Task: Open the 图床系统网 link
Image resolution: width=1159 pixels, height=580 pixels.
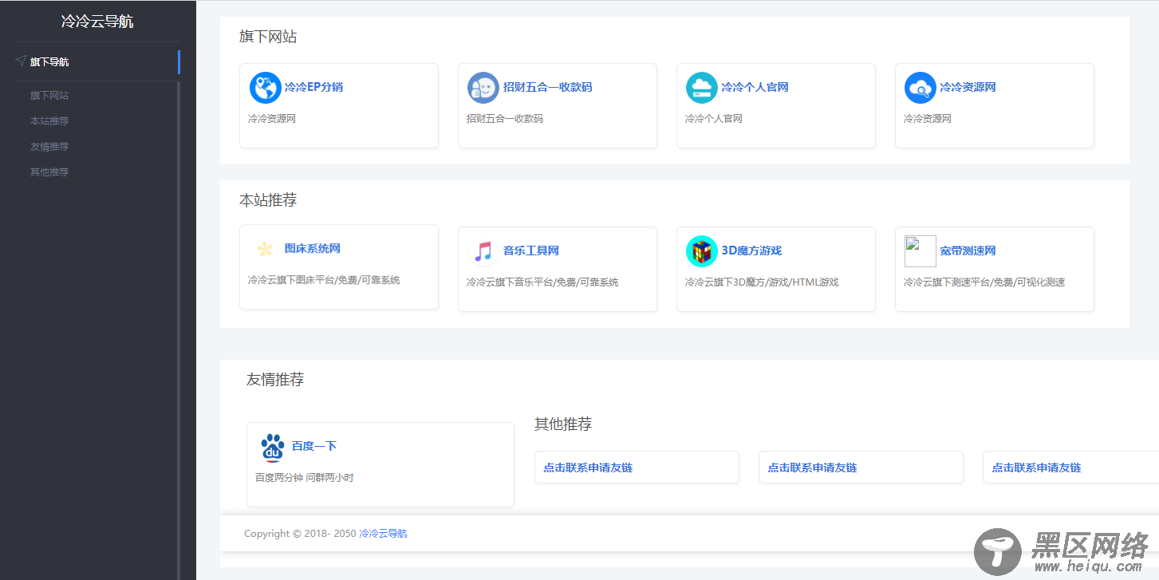Action: point(313,249)
